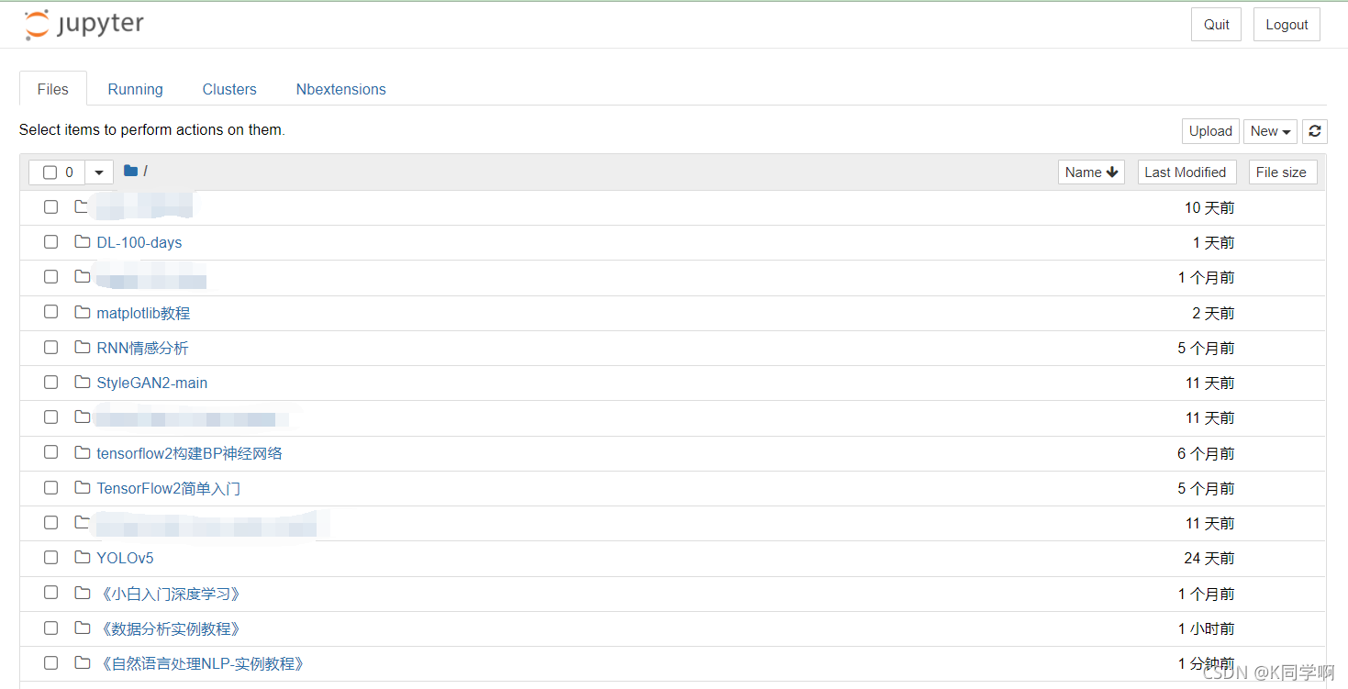Click the Upload button
Viewport: 1348px width, 689px height.
(x=1210, y=131)
